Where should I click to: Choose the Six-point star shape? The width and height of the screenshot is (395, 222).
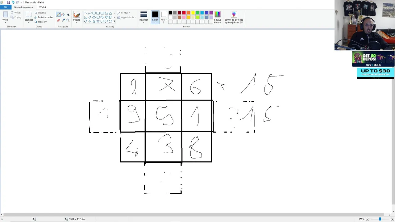(x=98, y=21)
